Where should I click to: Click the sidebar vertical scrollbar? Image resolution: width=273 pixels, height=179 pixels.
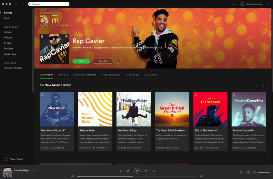pos(33,50)
